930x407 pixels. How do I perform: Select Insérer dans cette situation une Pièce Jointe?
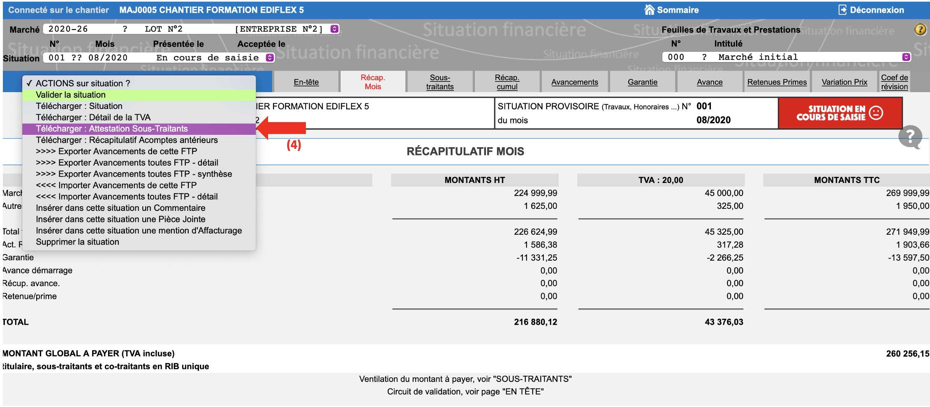point(120,220)
